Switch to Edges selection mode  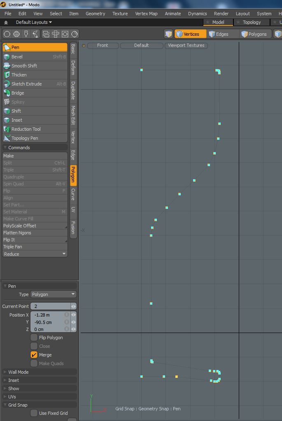tap(222, 34)
